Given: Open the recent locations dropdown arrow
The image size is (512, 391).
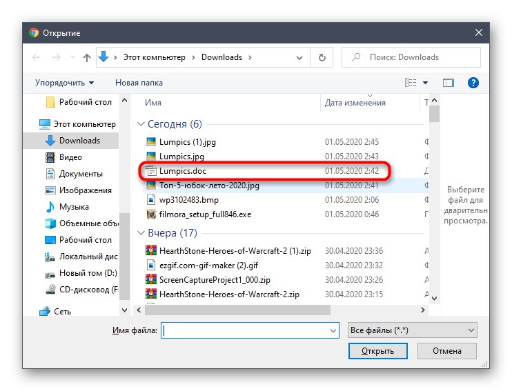Looking at the screenshot, I should coord(72,57).
